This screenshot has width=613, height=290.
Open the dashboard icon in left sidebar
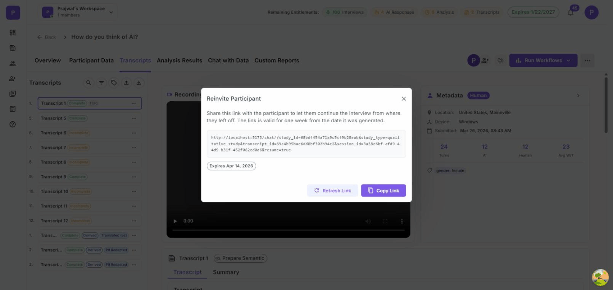click(13, 33)
